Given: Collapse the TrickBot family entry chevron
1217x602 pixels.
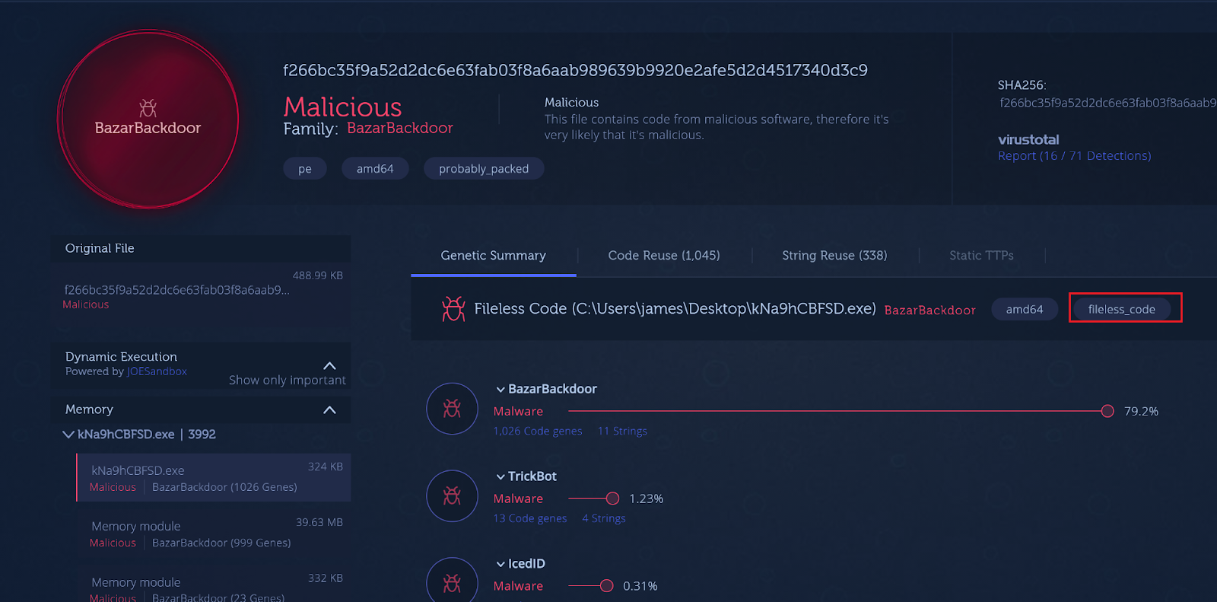Looking at the screenshot, I should coord(500,477).
